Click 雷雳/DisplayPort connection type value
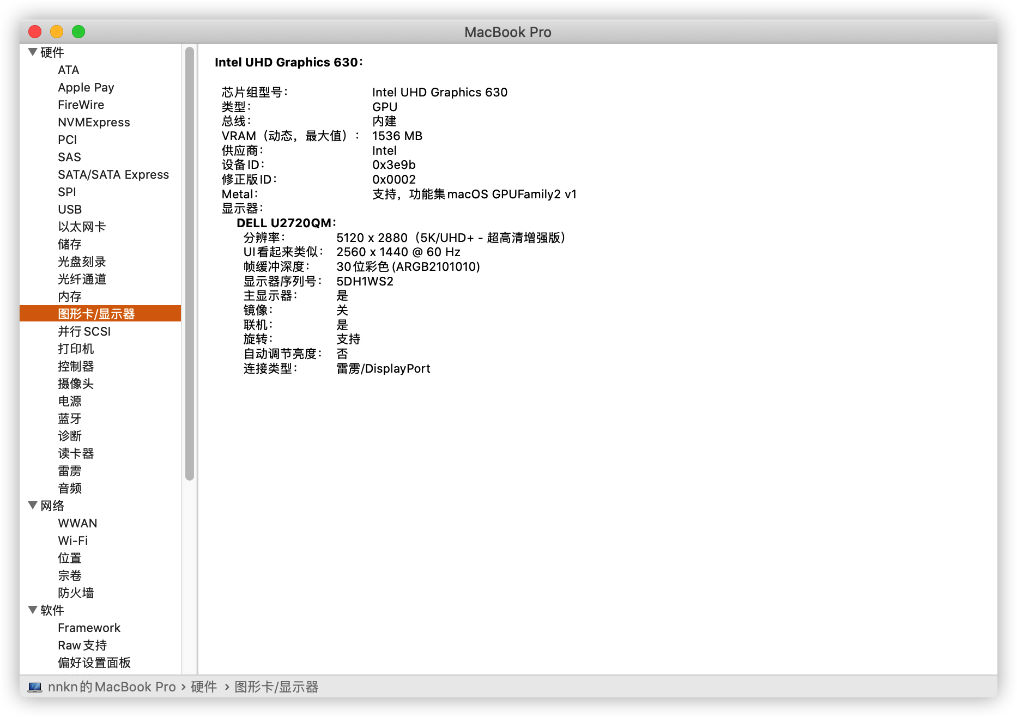 click(383, 368)
